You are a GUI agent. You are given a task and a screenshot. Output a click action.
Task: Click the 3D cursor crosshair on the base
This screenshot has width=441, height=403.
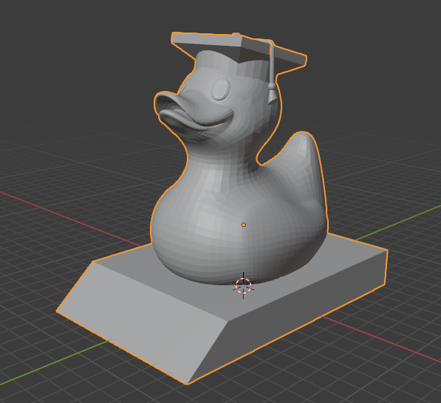pos(243,286)
